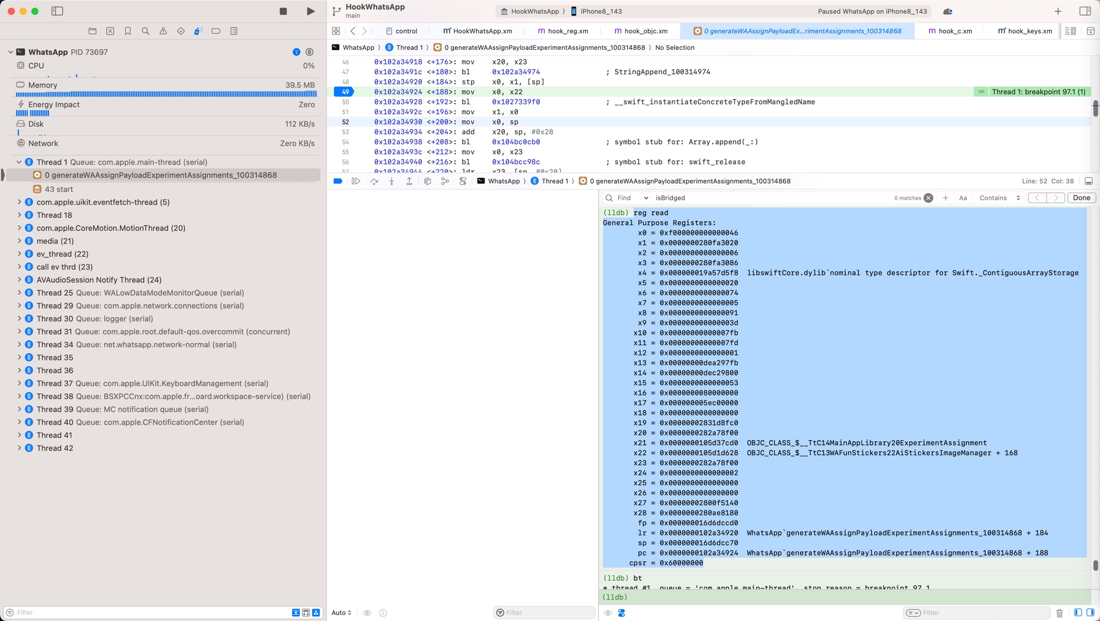This screenshot has width=1100, height=621.
Task: Open Debug Memory Graph button
Action: point(445,181)
